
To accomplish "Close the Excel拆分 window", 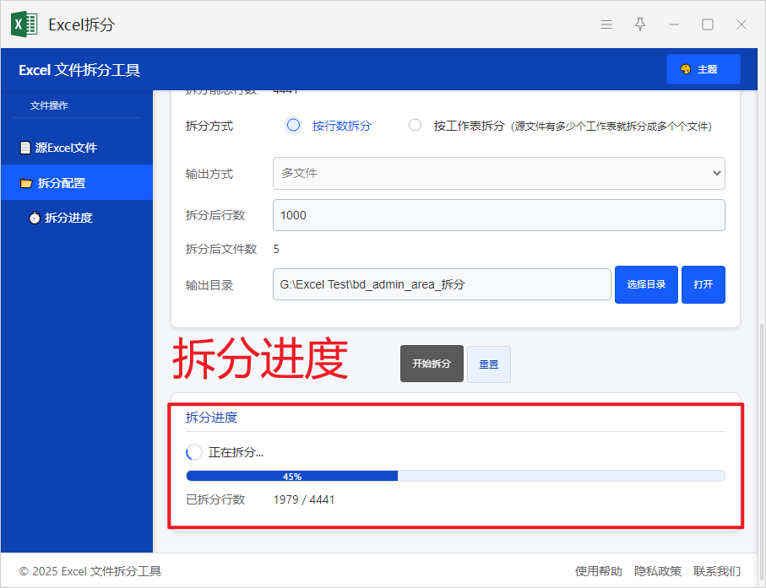I will click(741, 24).
